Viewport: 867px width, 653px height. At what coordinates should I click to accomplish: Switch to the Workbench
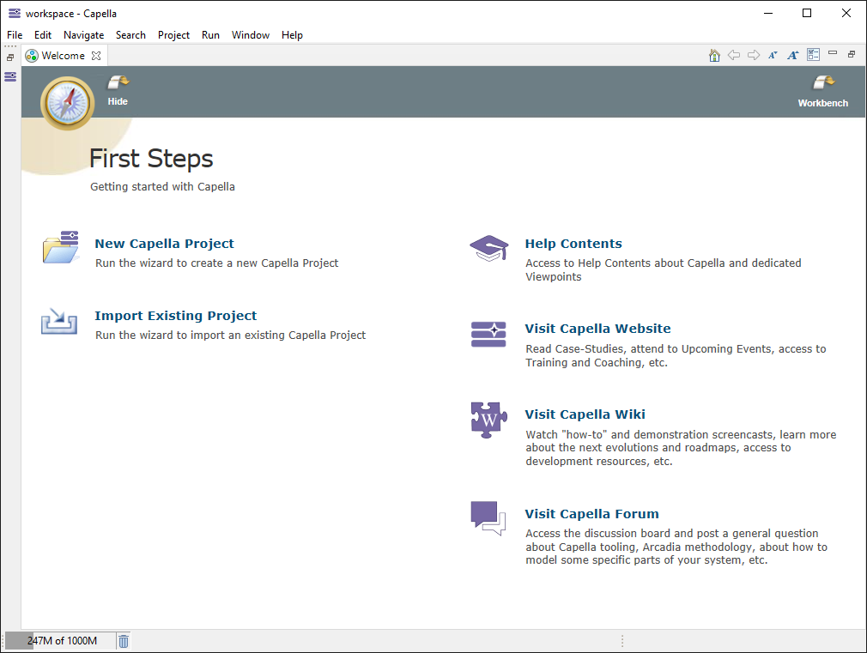pyautogui.click(x=822, y=88)
